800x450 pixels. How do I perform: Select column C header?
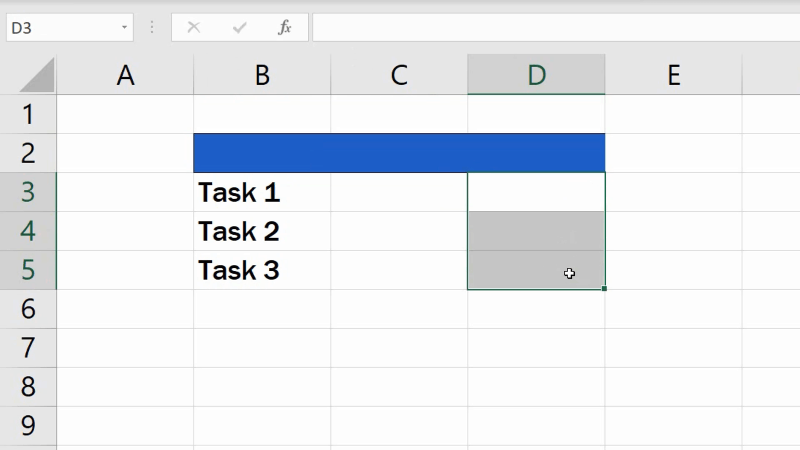coord(399,75)
